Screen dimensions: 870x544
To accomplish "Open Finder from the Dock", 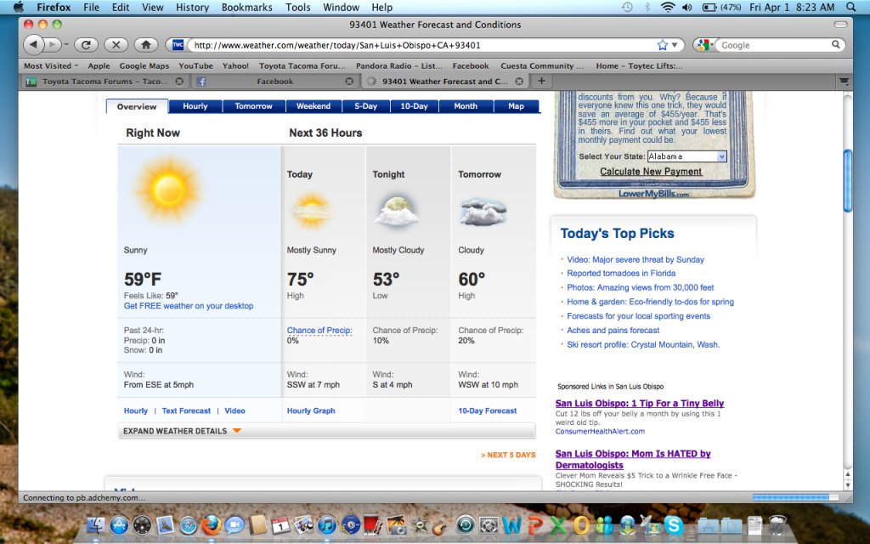I will pos(97,524).
